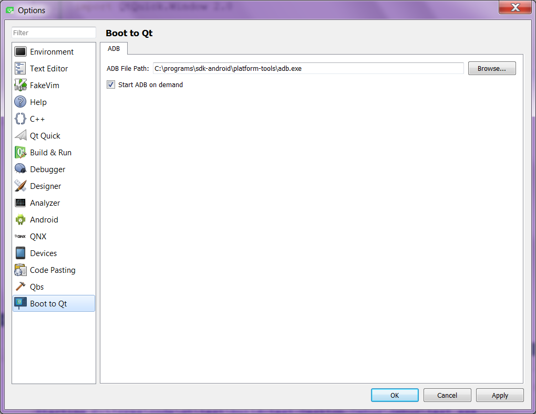Screen dimensions: 536x414
Task: Select the Devices label
Action: (x=44, y=253)
